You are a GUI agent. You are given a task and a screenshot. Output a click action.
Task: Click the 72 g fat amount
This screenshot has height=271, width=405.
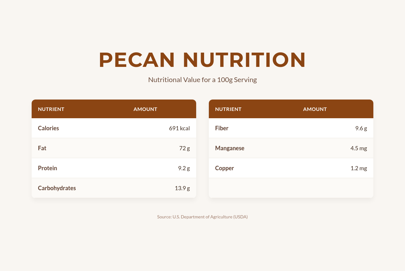point(184,148)
